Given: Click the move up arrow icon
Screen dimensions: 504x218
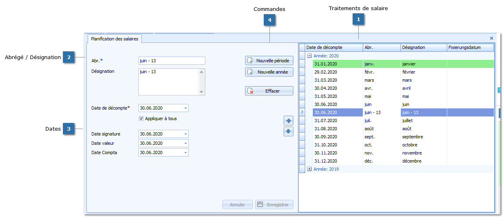Looking at the screenshot, I should point(288,121).
